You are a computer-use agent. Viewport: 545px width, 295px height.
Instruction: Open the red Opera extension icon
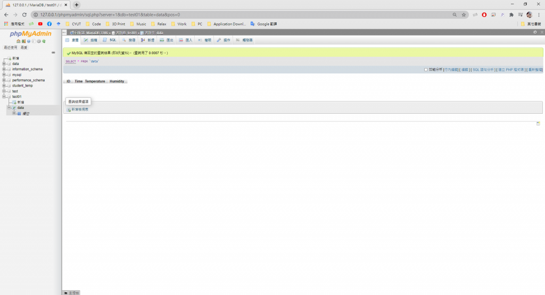484,14
